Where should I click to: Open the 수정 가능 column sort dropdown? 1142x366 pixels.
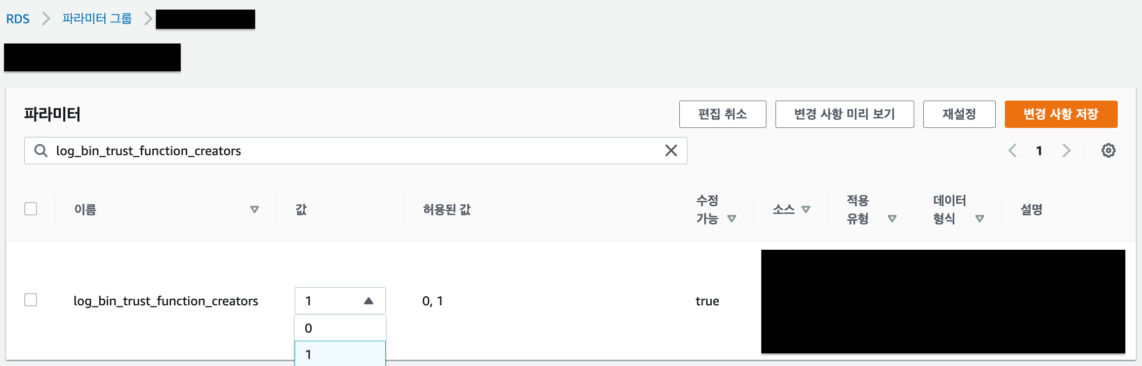731,219
